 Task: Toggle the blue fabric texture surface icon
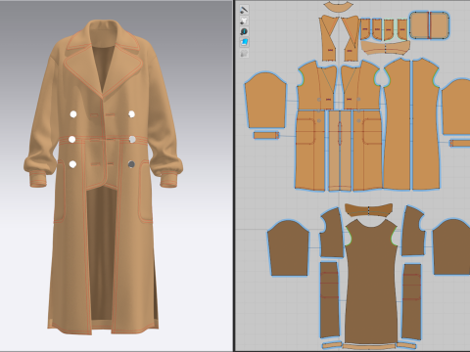(x=244, y=42)
